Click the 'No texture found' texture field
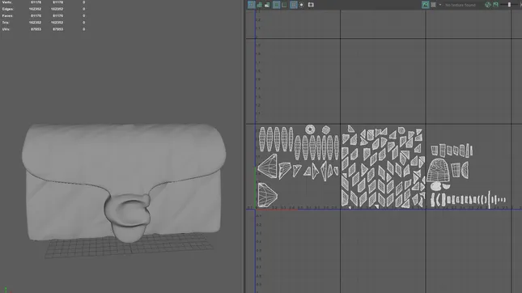522x293 pixels. coord(460,5)
